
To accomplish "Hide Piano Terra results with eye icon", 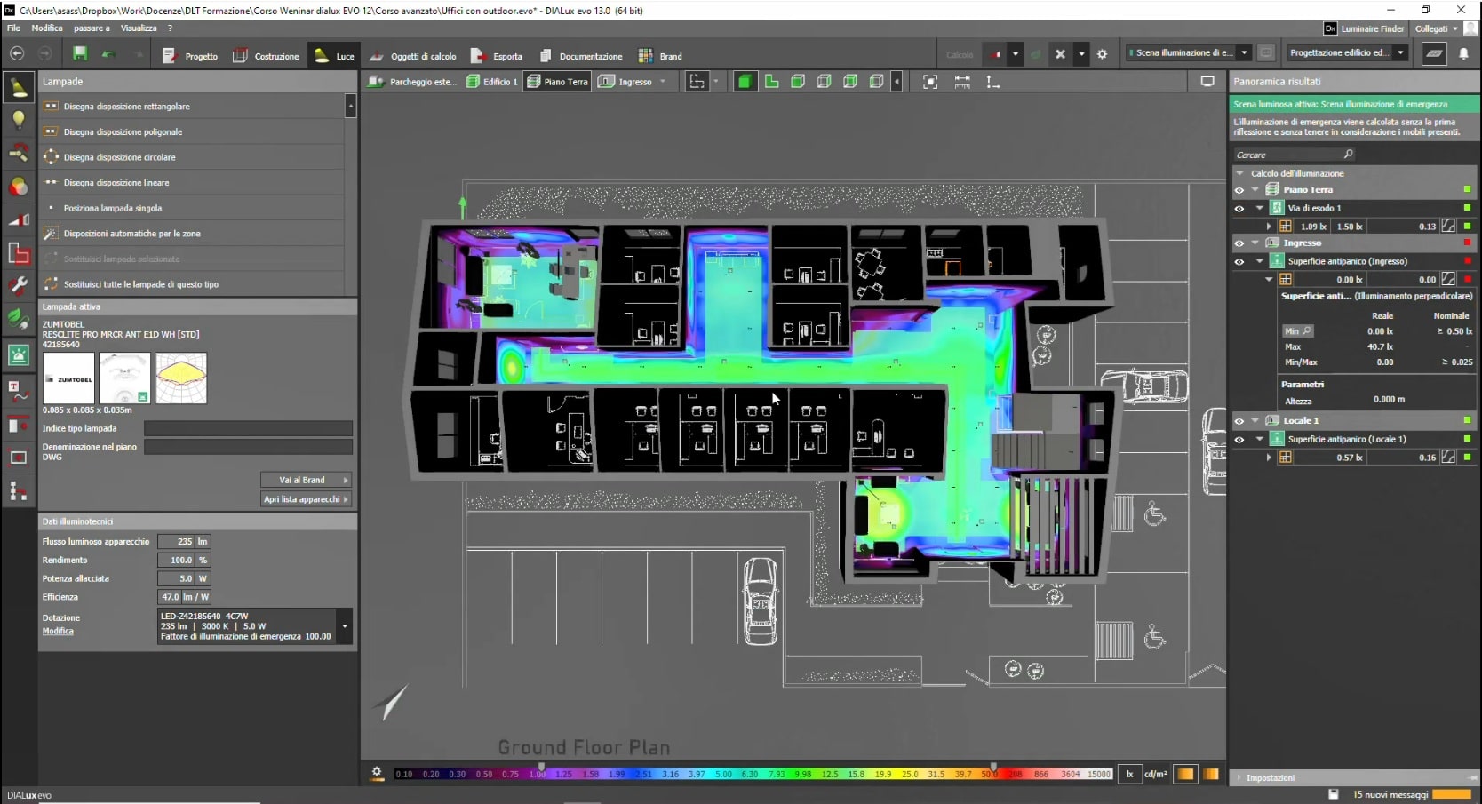I will point(1239,190).
